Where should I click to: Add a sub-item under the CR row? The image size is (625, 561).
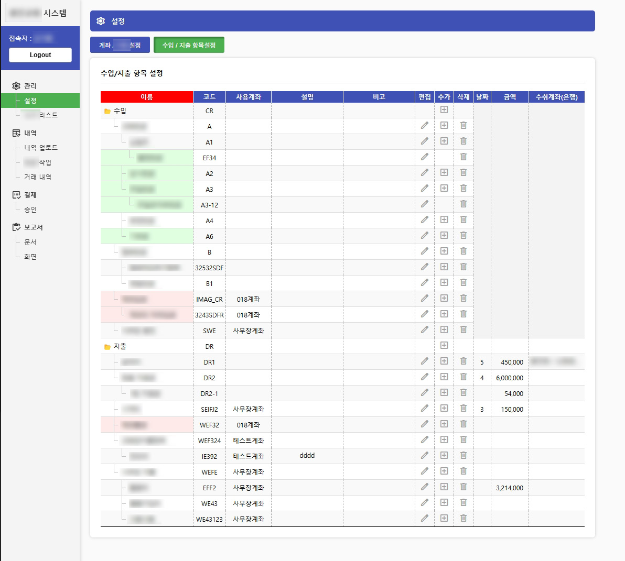point(444,109)
